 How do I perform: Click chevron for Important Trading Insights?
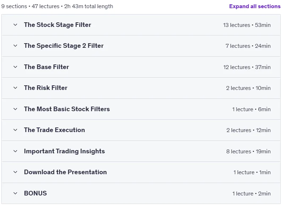click(x=15, y=151)
